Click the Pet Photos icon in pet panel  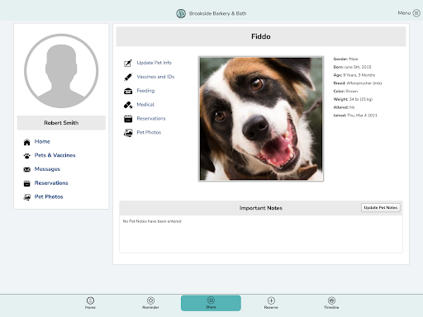pyautogui.click(x=128, y=133)
